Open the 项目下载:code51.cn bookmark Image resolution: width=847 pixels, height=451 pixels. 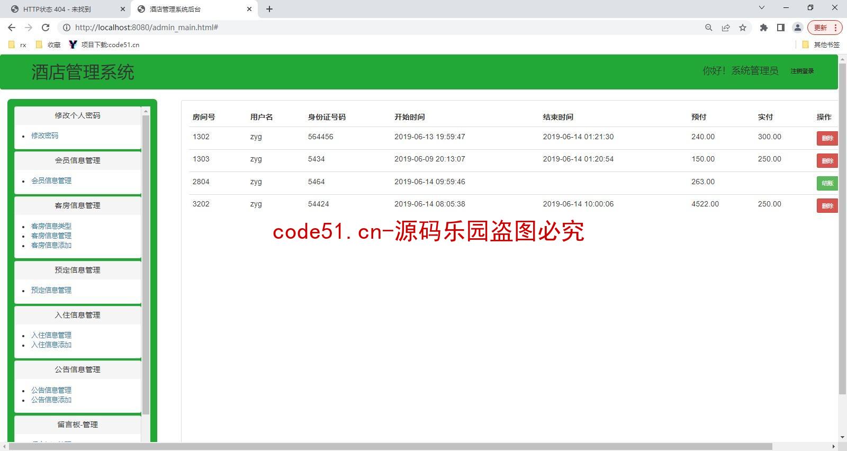(x=104, y=45)
